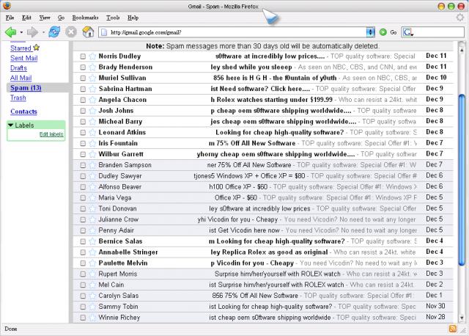Select the Branden Sampson message checkbox
The image size is (469, 336).
[x=83, y=165]
